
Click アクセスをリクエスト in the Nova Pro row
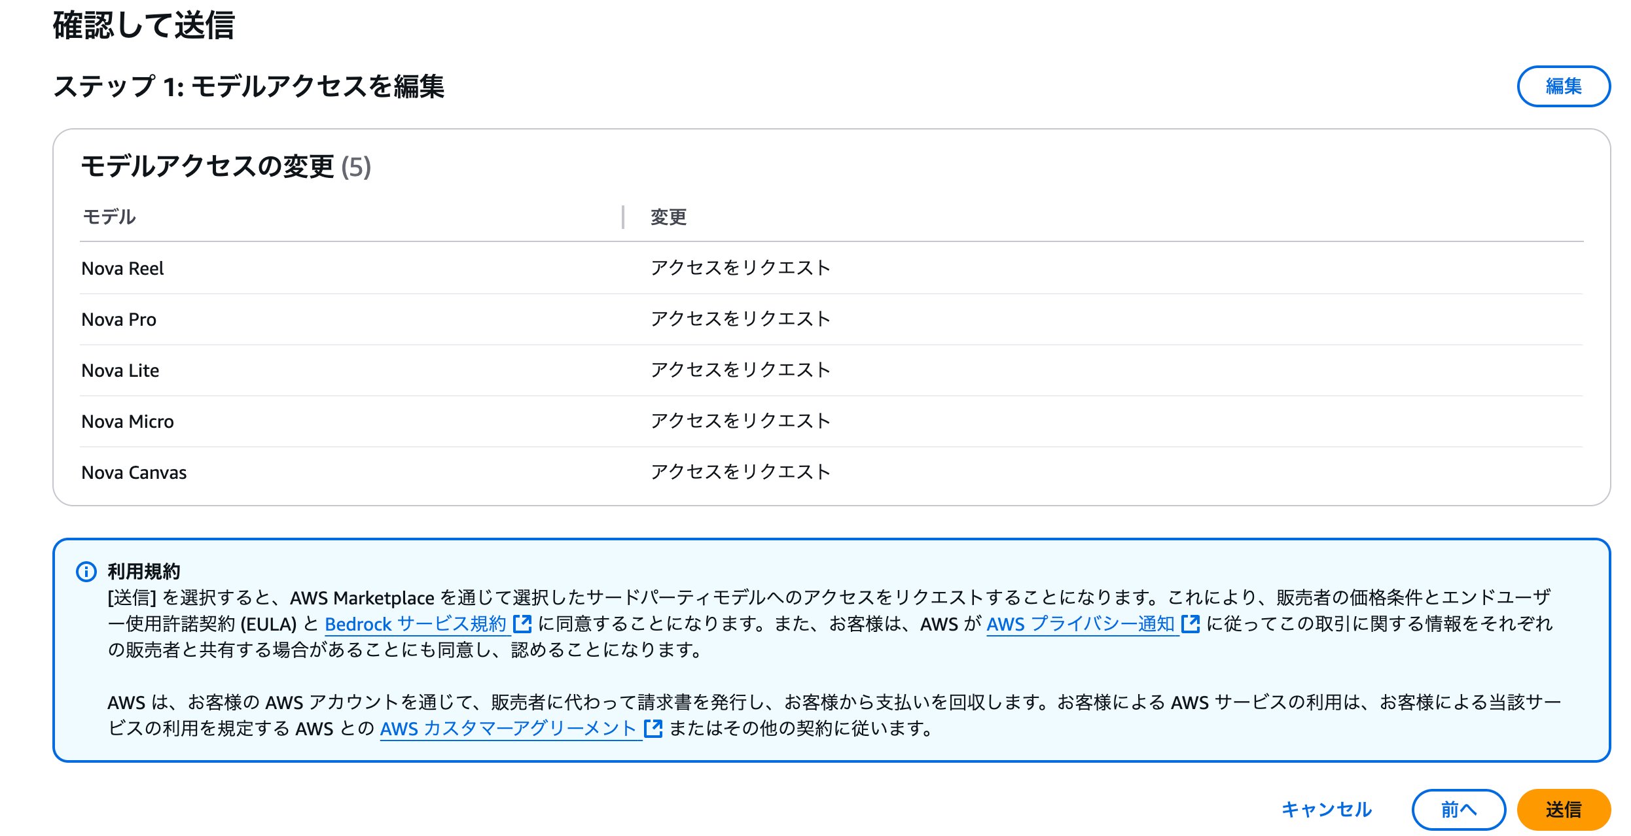click(740, 319)
